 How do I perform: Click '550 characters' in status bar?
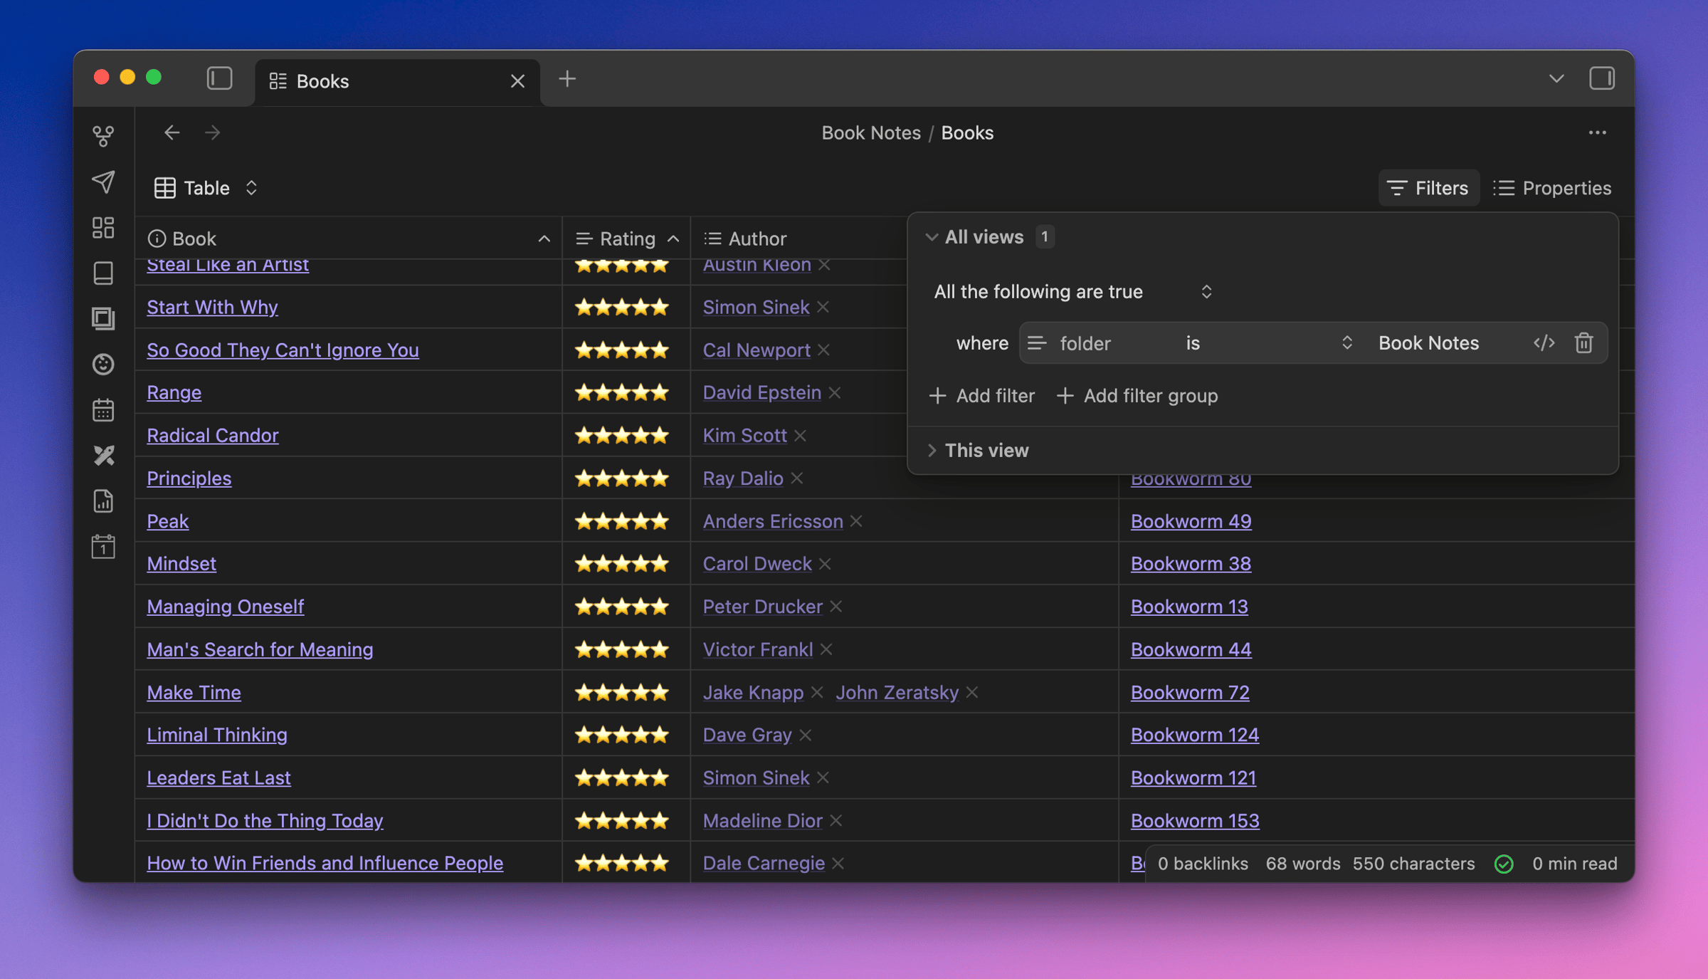click(x=1413, y=864)
